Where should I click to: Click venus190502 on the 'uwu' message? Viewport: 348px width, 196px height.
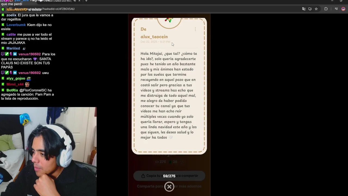(x=30, y=73)
